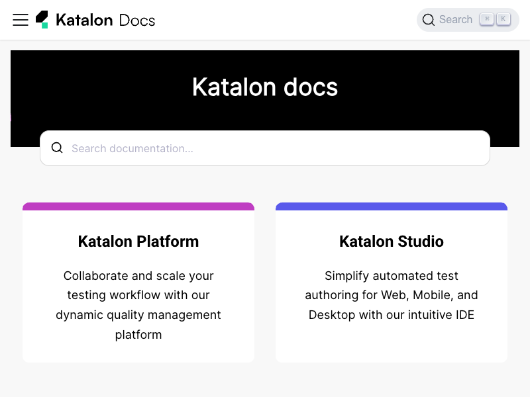
Task: Open the header Search button
Action: [x=468, y=20]
